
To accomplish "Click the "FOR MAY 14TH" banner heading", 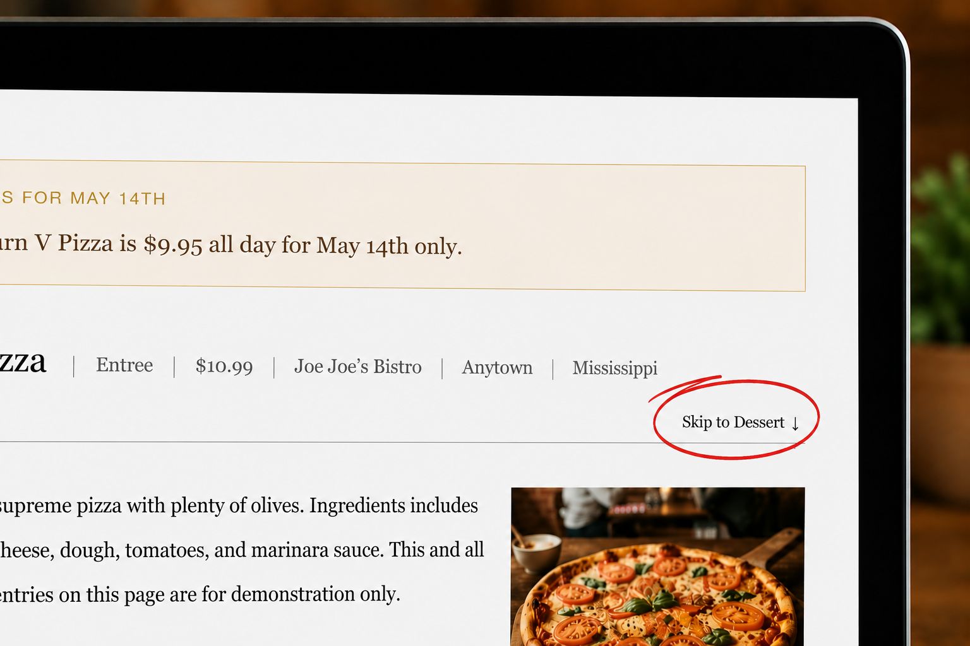I will click(x=93, y=198).
